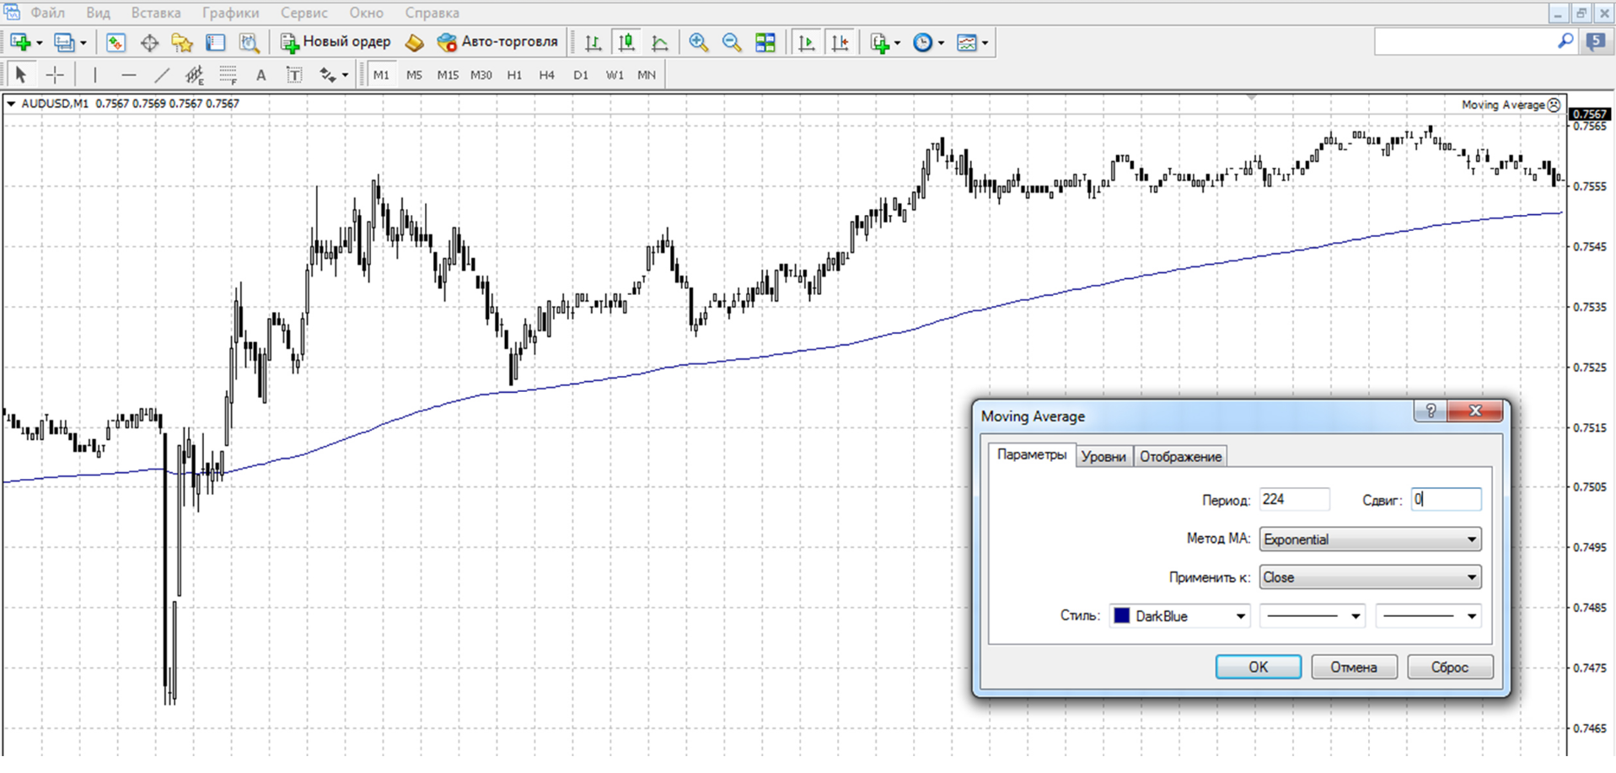Expand the Метод MA dropdown
Viewport: 1616px width, 773px height.
tap(1370, 539)
